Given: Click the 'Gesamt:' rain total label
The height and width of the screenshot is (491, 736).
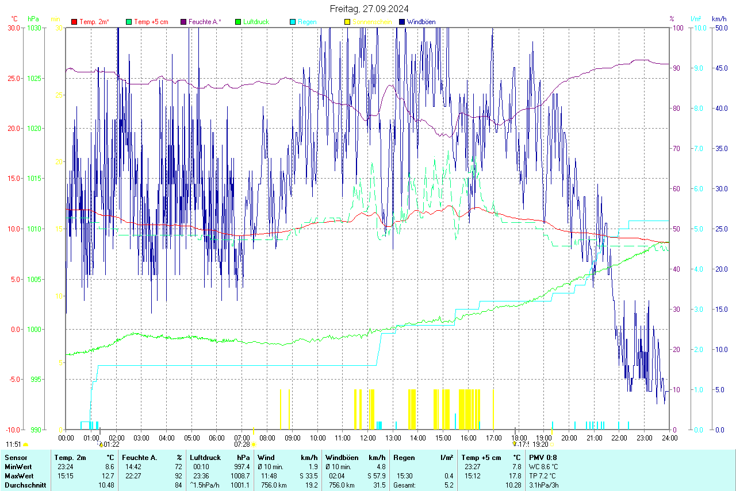Looking at the screenshot, I should pyautogui.click(x=405, y=485).
